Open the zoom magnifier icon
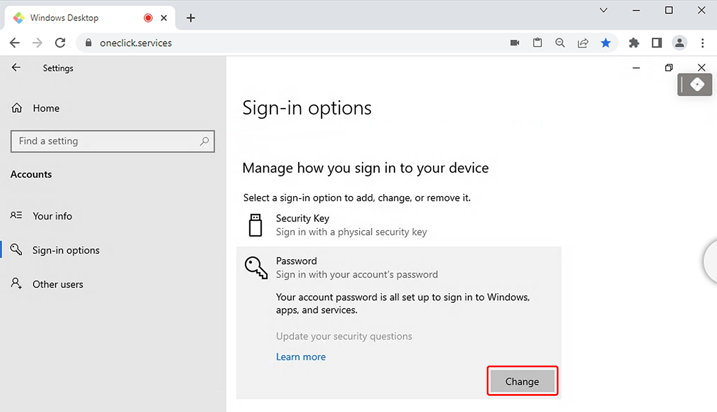This screenshot has height=412, width=717. [x=560, y=43]
